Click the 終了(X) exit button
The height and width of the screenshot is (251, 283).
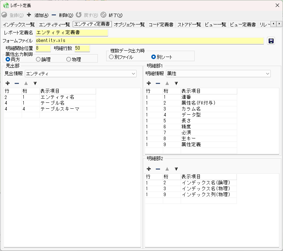[111, 15]
